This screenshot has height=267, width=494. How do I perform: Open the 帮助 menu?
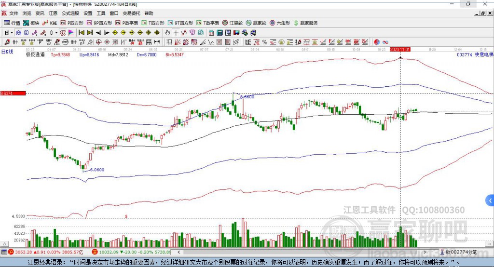149,13
